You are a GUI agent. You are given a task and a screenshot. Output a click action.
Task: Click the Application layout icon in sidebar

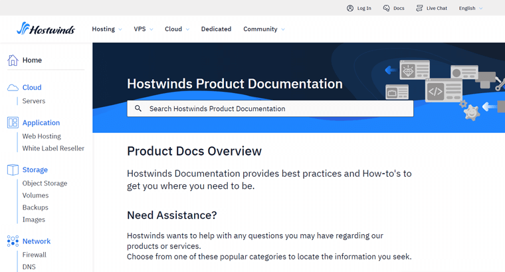[x=13, y=122]
